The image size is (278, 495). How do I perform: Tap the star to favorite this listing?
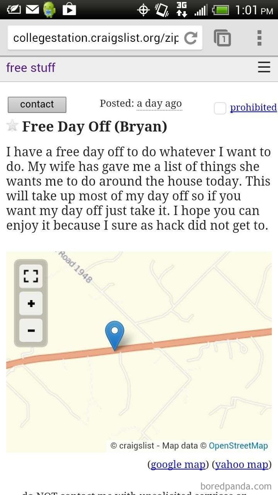click(x=12, y=126)
